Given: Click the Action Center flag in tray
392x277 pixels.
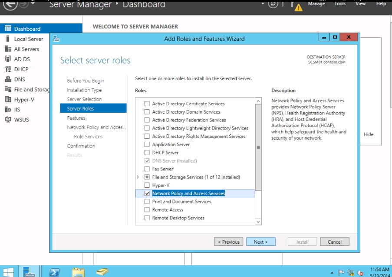Looking at the screenshot, I should pos(341,273).
